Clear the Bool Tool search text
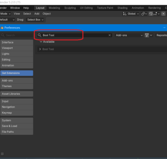The image size is (167, 159). (x=109, y=35)
